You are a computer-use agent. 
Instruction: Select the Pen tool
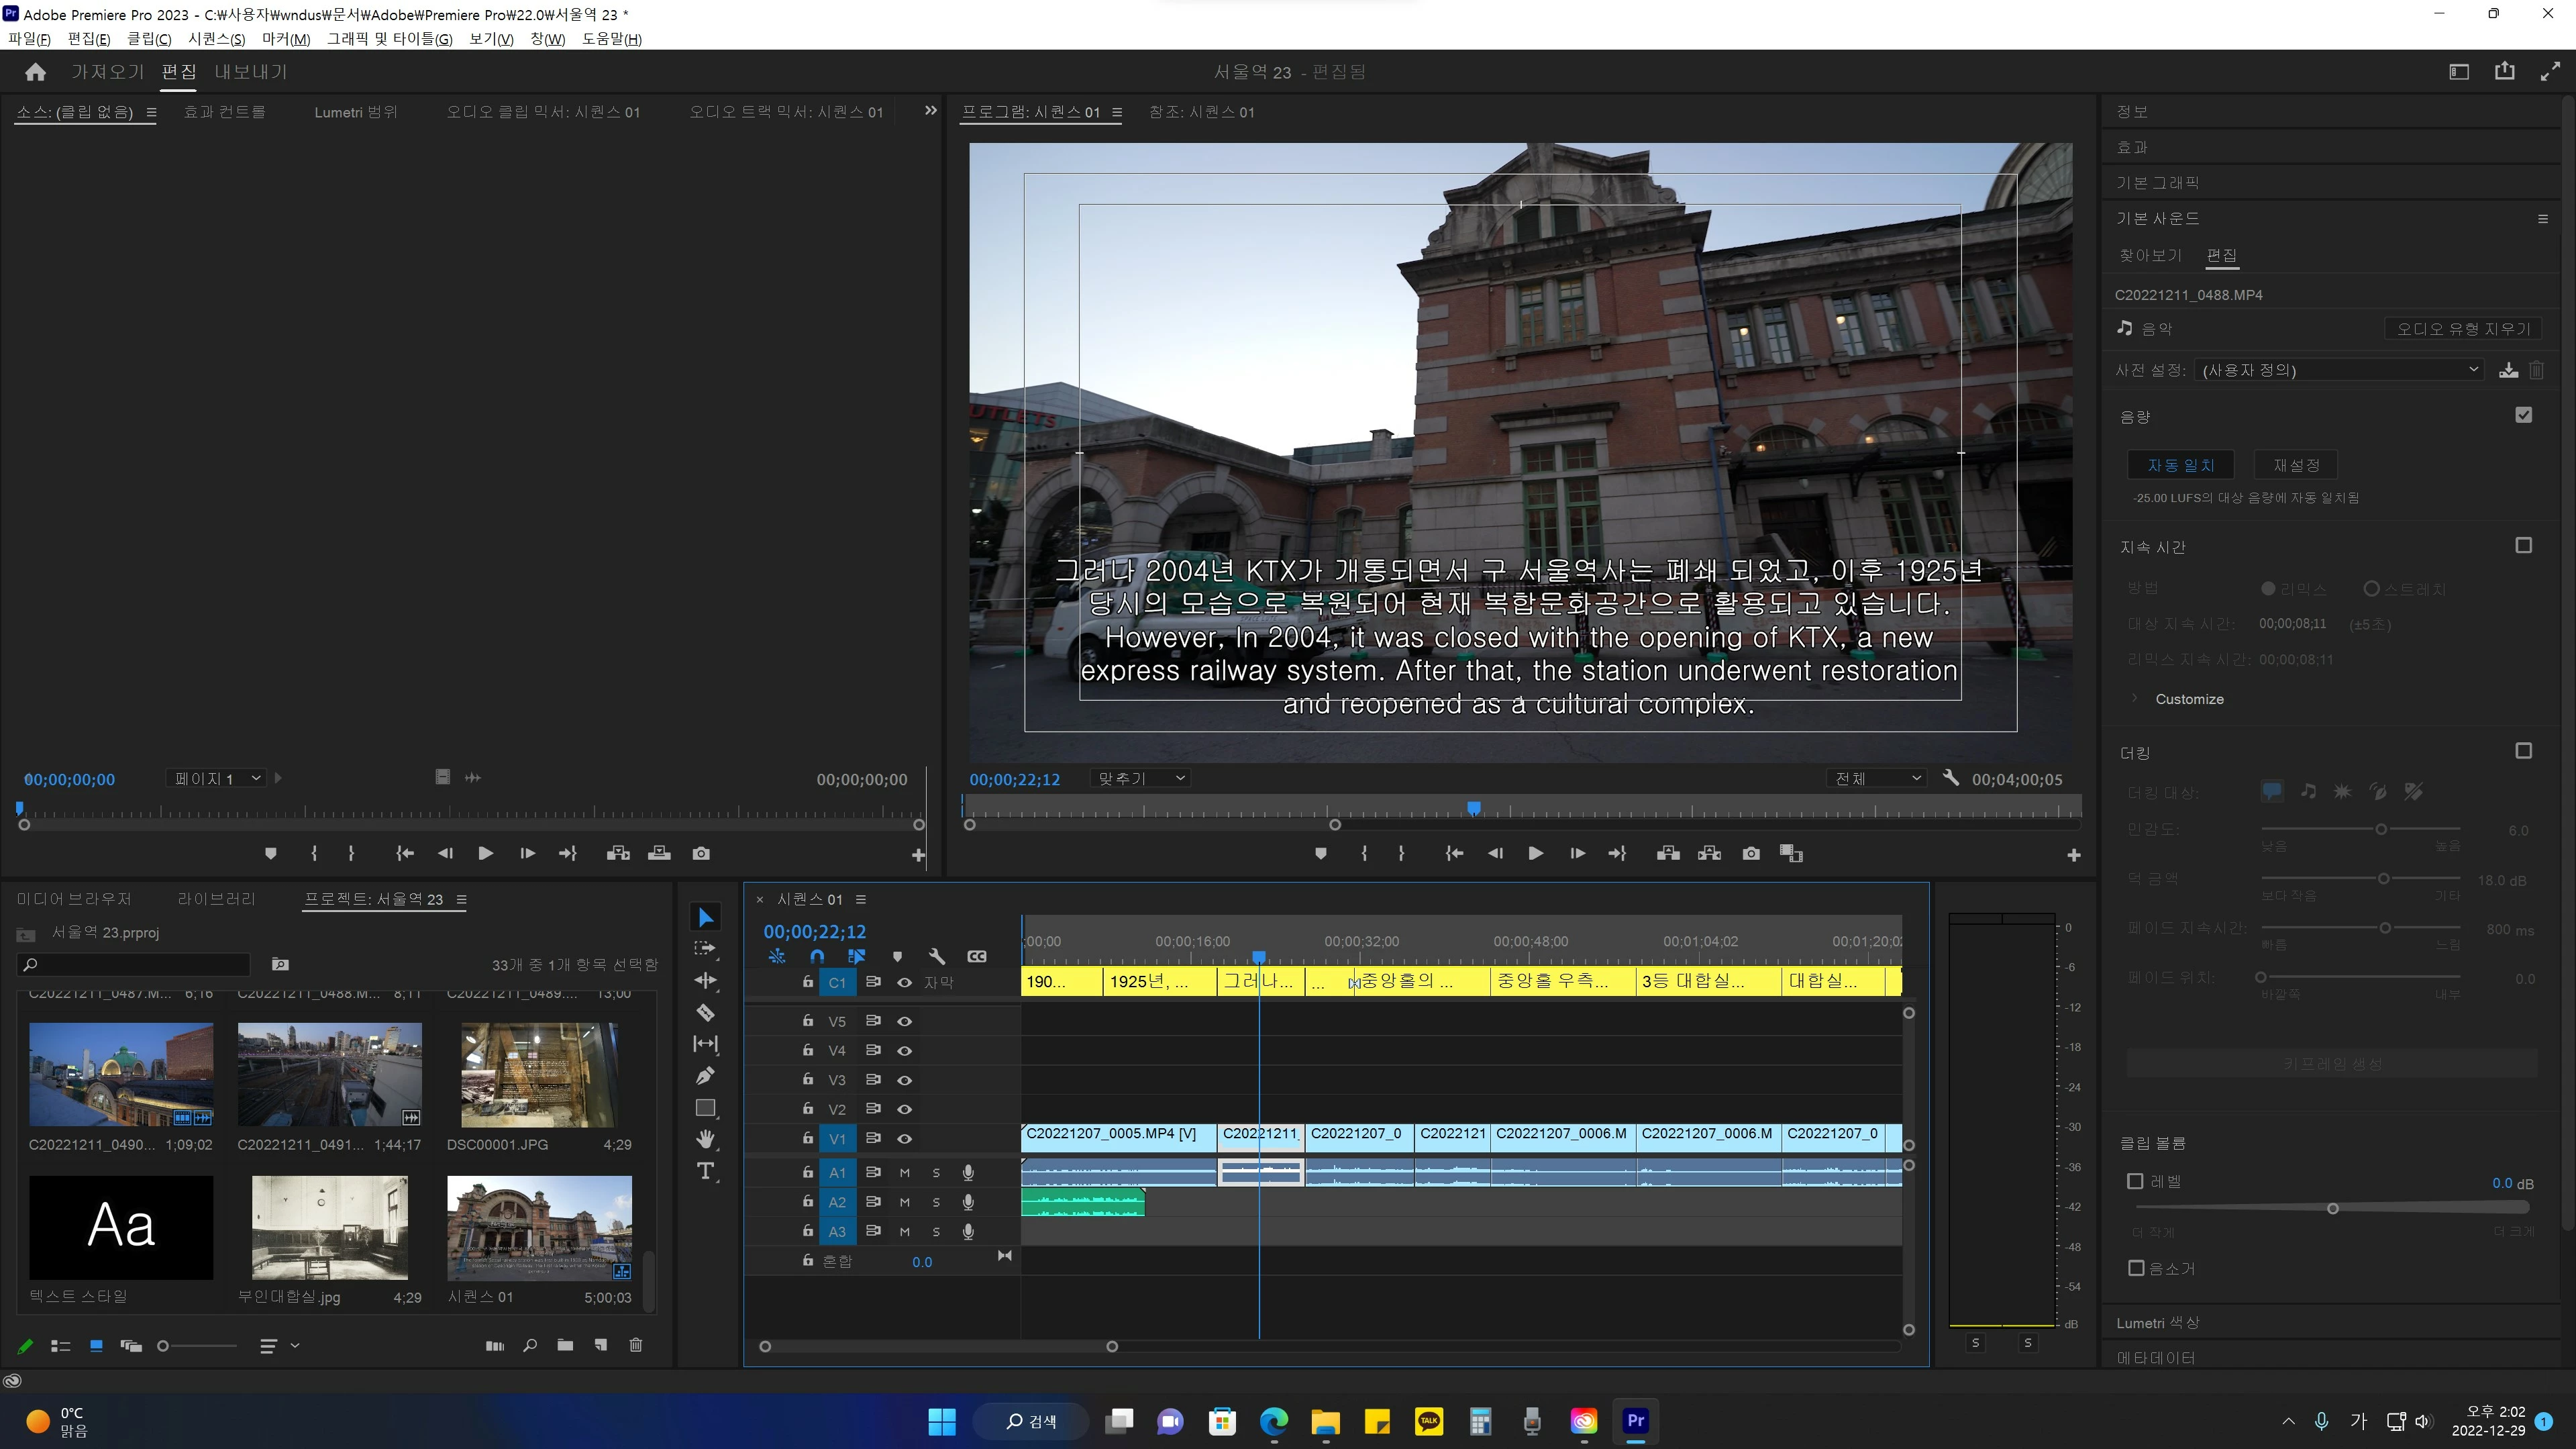pos(705,1076)
